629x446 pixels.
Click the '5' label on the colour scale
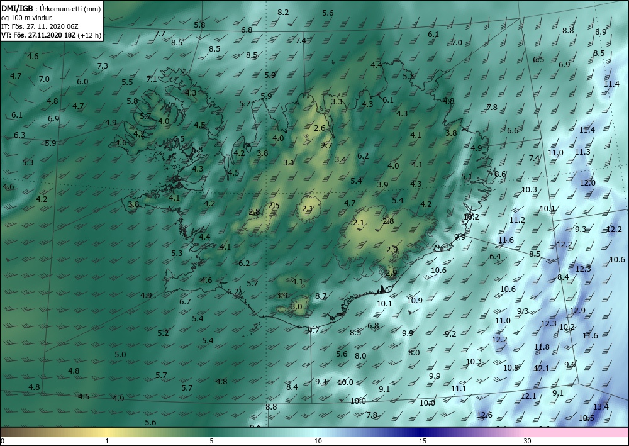tap(211, 442)
